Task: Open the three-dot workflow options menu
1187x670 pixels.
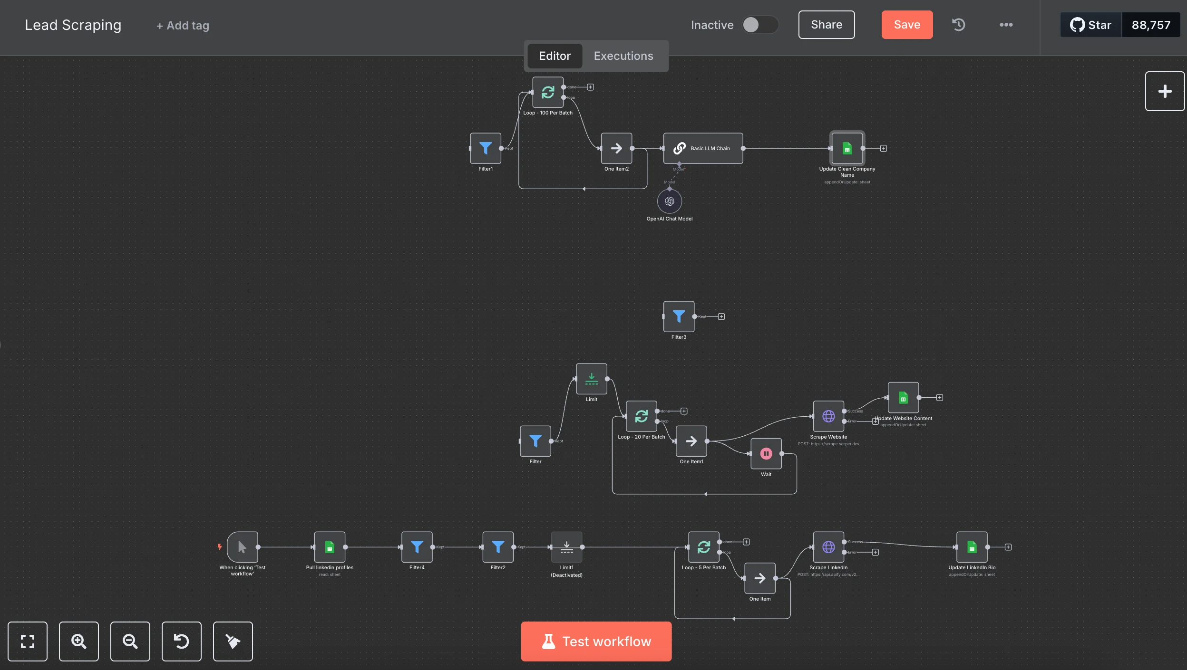Action: click(1006, 25)
